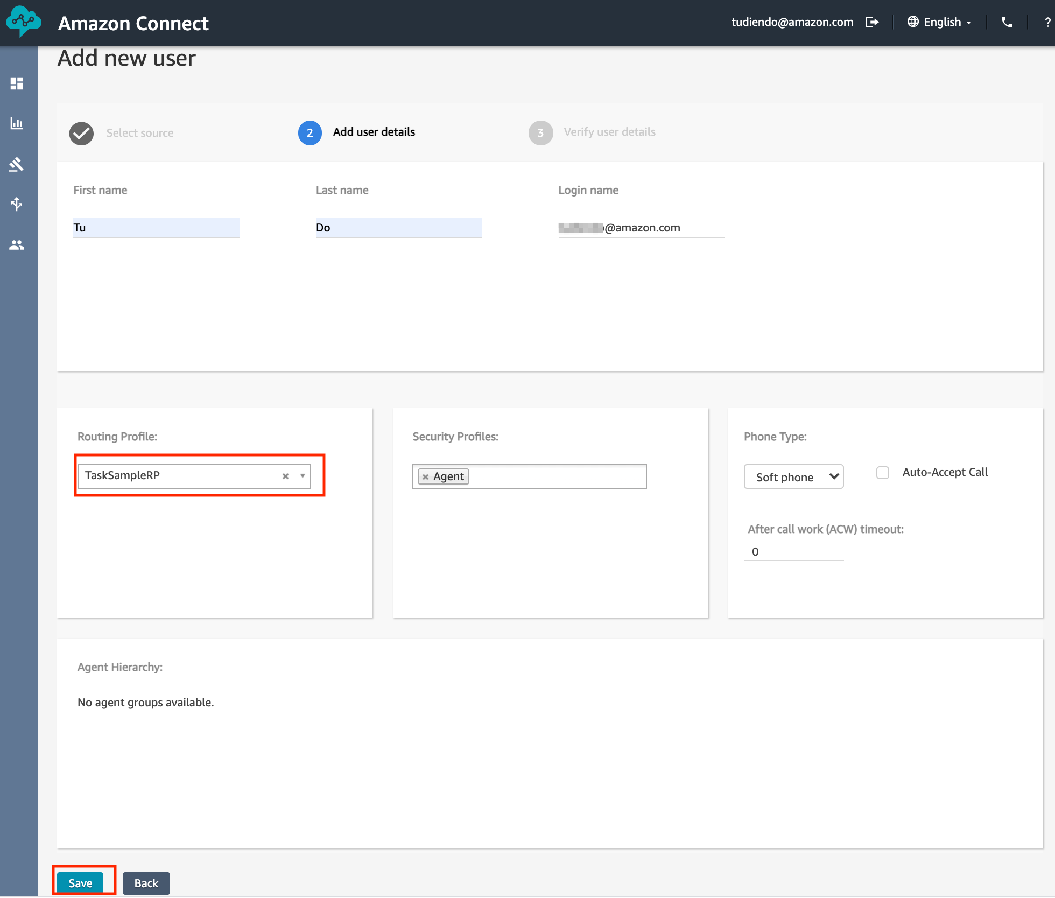Clear the TaskSampleRP routing profile selection
This screenshot has height=898, width=1055.
click(x=286, y=476)
